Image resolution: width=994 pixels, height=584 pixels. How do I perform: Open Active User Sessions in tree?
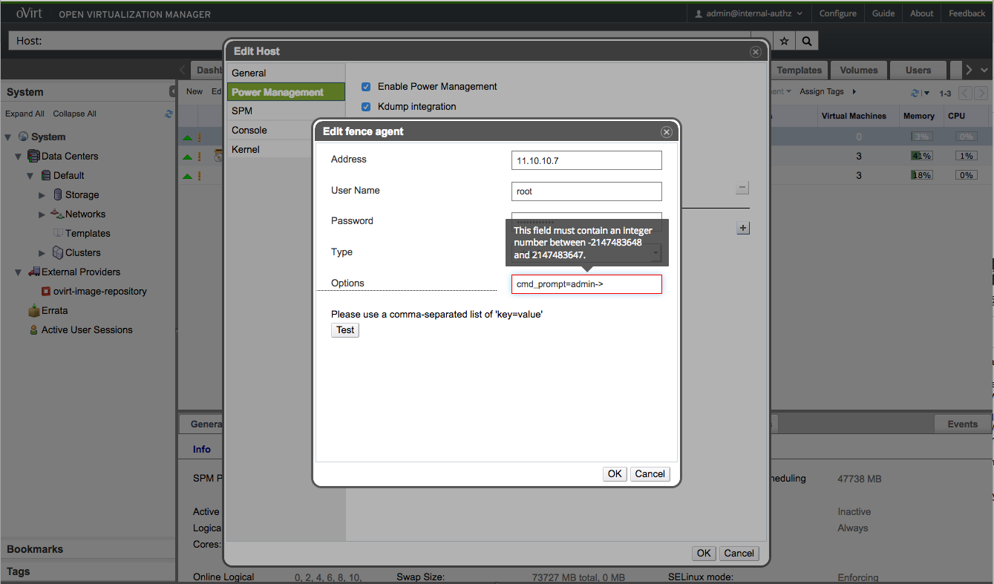(x=87, y=330)
